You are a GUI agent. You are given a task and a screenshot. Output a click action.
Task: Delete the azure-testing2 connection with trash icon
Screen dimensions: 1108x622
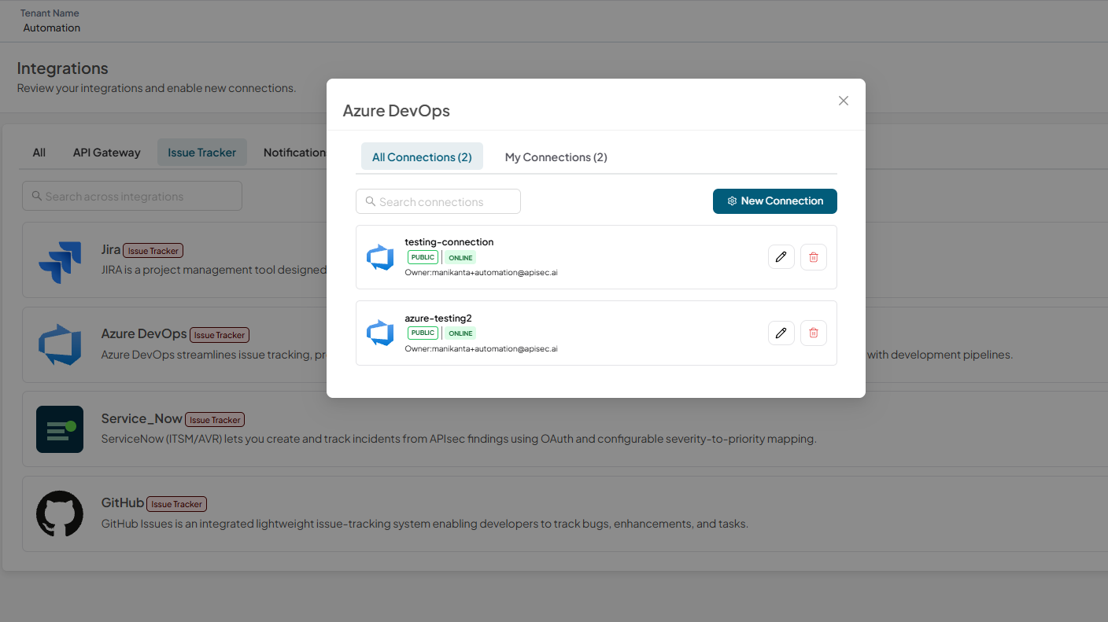pos(814,333)
